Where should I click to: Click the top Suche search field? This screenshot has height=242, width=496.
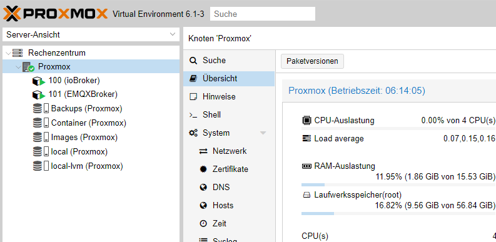[263, 14]
